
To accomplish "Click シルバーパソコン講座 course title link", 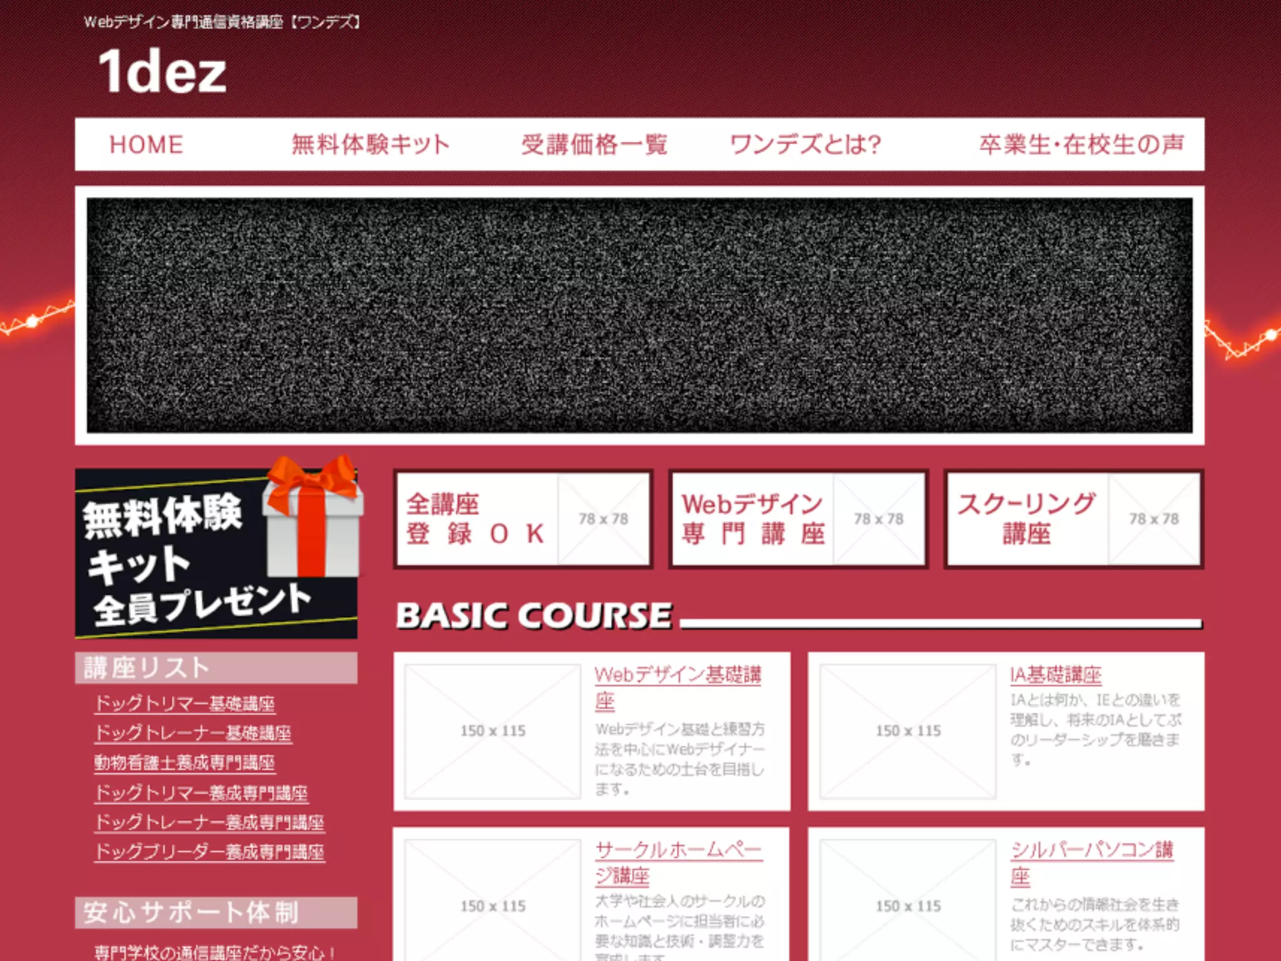I will (x=1091, y=851).
